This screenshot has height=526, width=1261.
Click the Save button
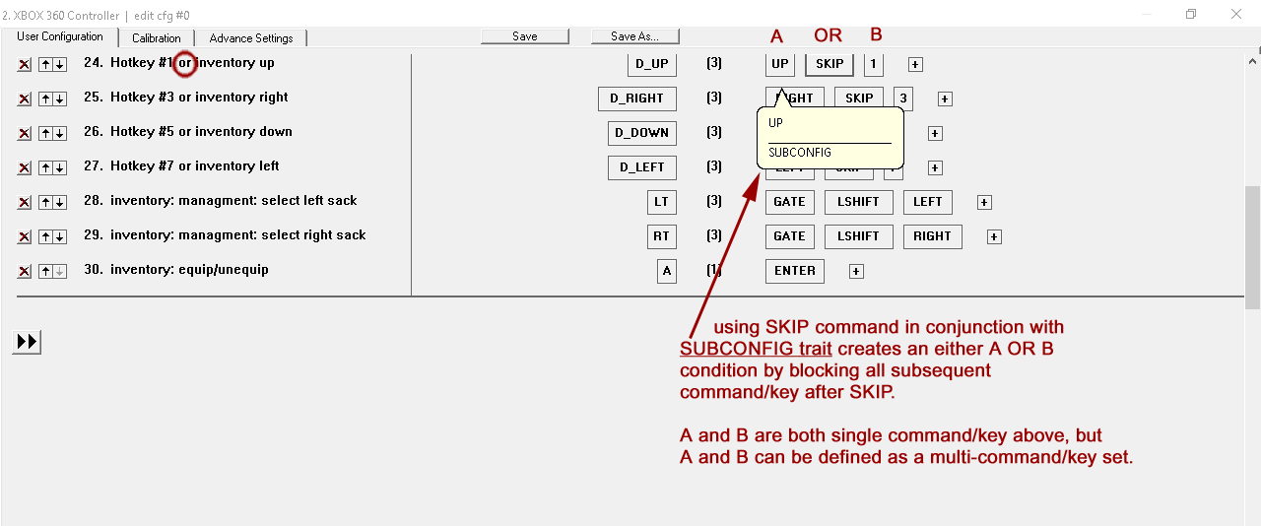[525, 36]
